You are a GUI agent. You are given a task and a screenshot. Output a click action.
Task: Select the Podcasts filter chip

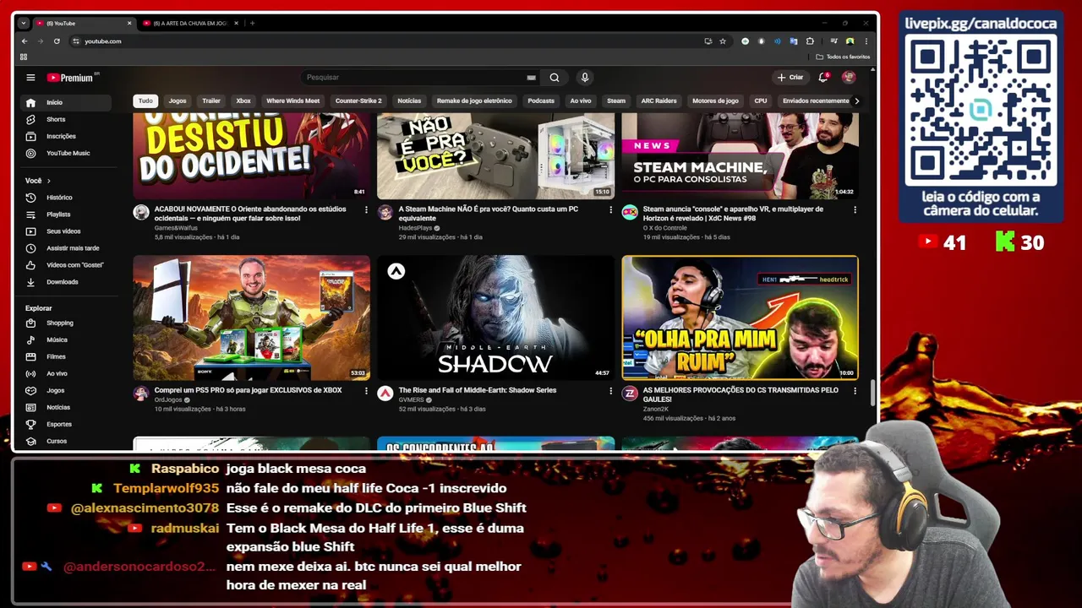coord(541,100)
